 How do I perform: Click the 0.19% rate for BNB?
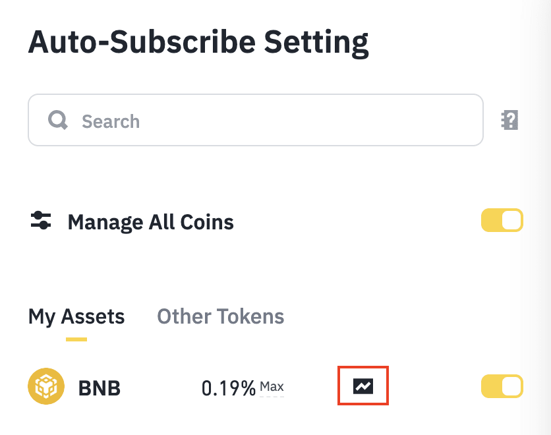[228, 388]
